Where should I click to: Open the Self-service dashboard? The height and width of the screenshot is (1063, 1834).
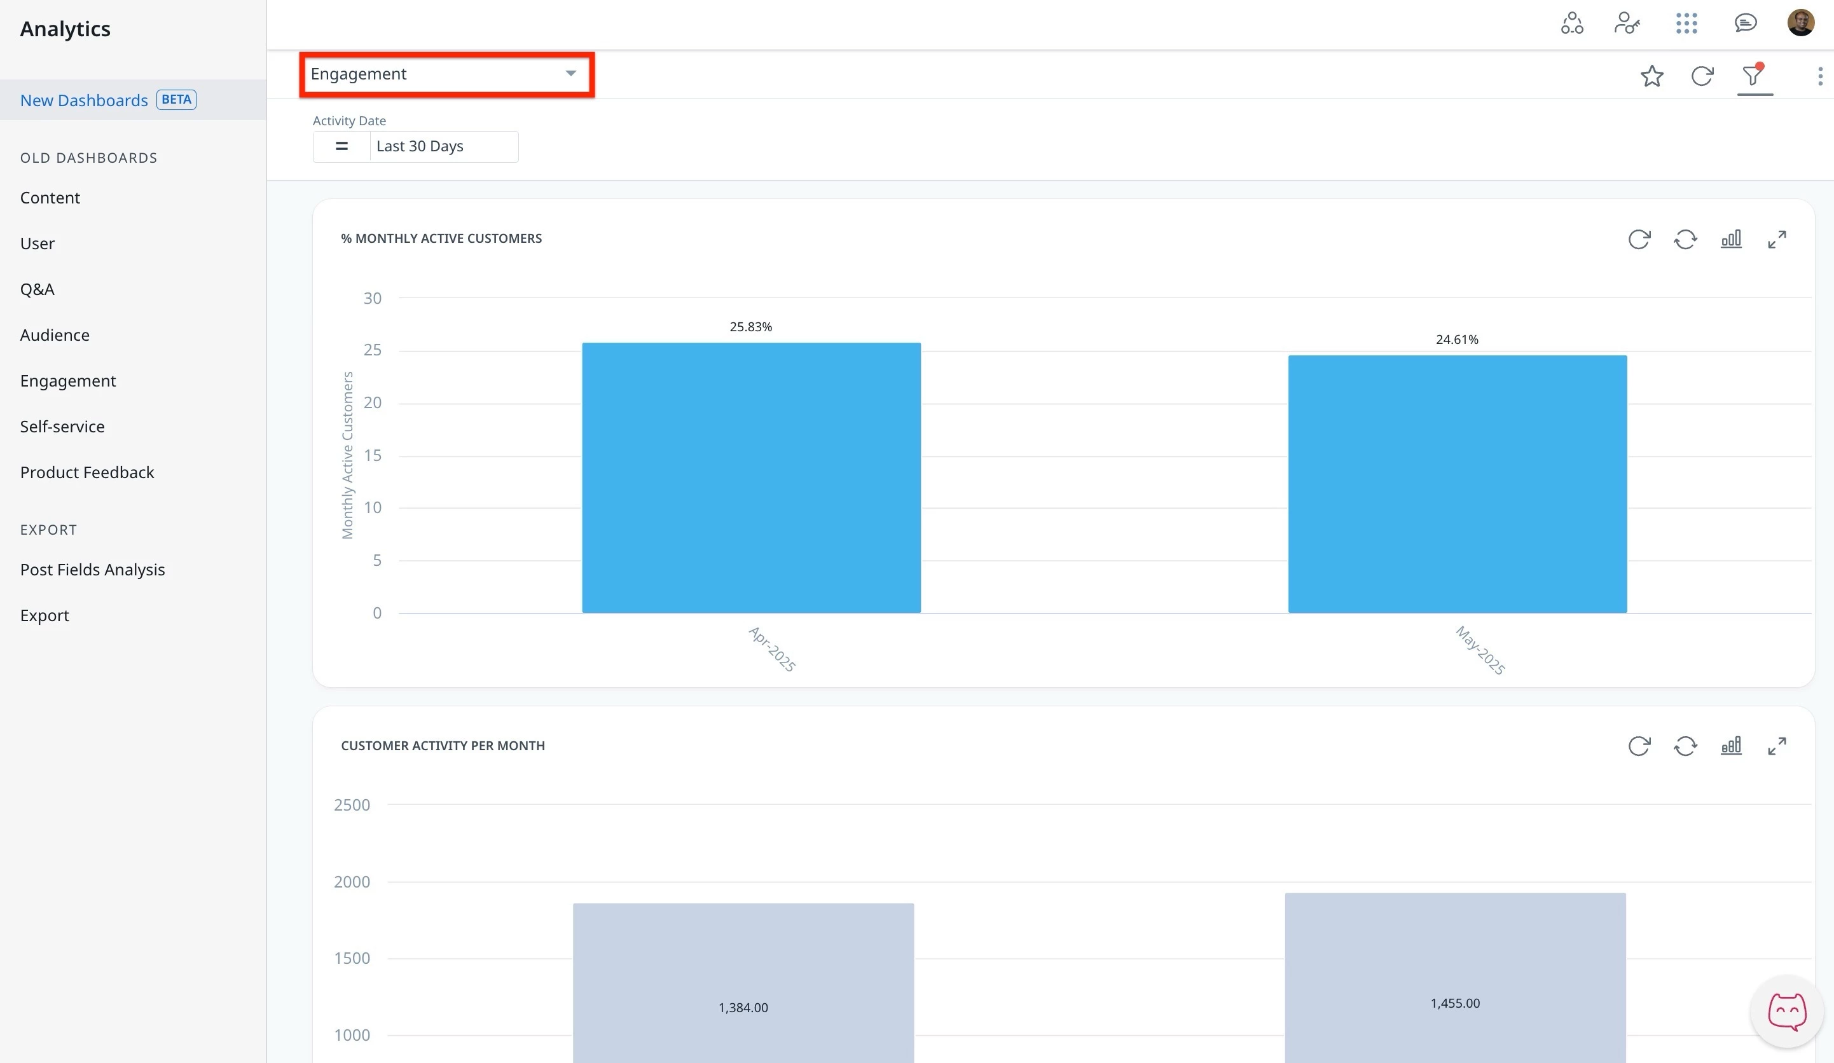point(62,427)
